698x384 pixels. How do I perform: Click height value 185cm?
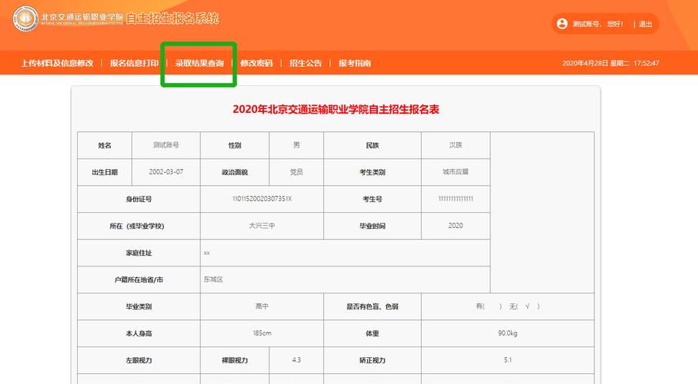pyautogui.click(x=262, y=333)
